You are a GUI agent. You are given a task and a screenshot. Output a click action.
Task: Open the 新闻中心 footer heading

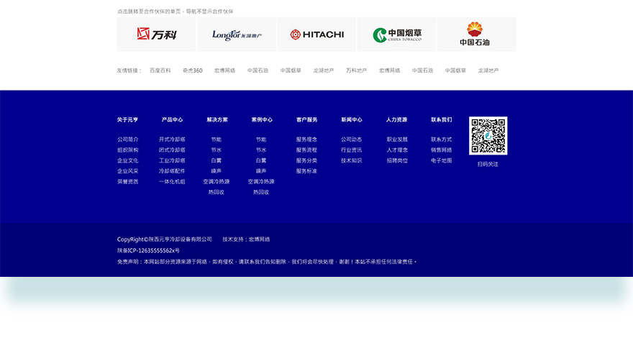point(352,119)
